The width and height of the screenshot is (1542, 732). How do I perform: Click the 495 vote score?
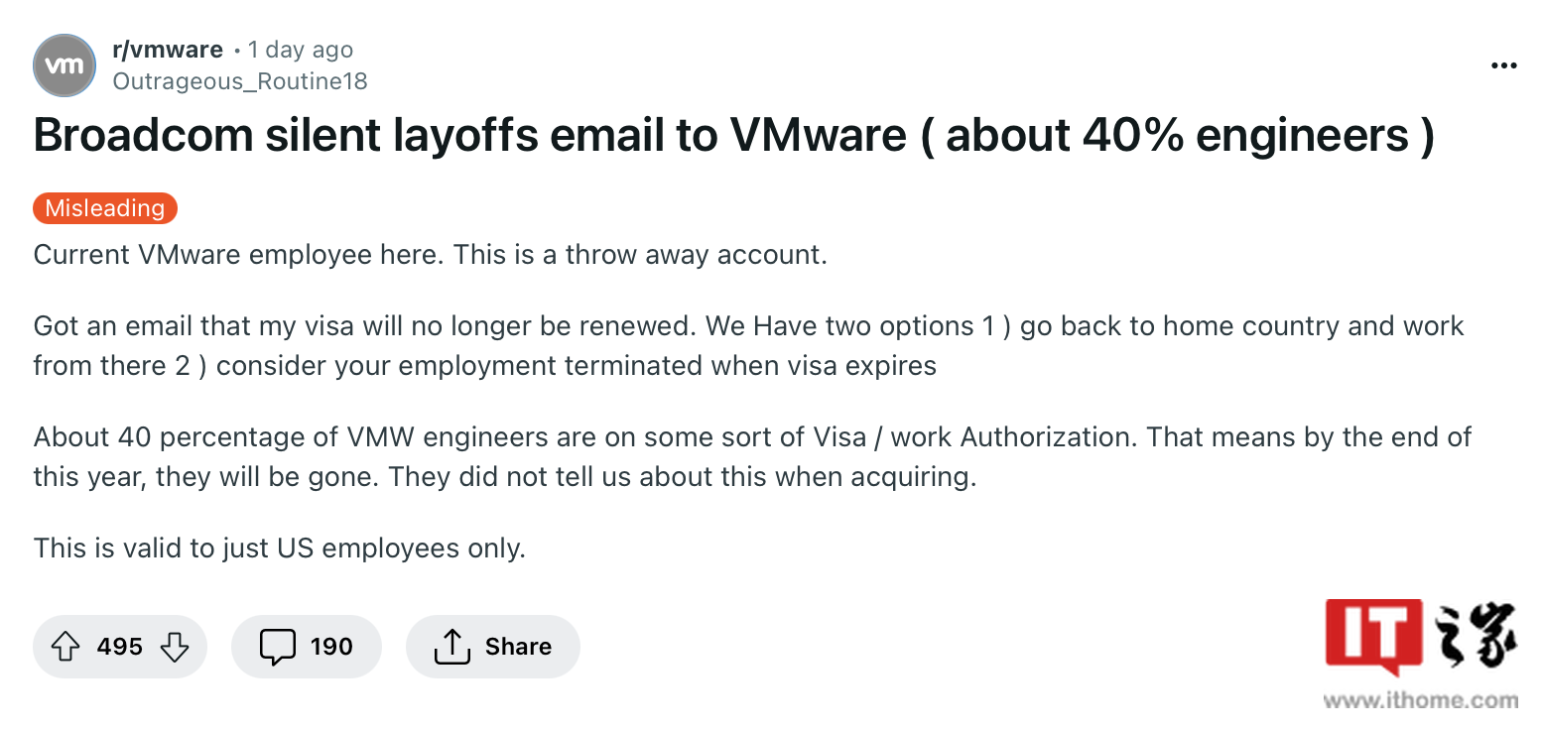(x=120, y=647)
